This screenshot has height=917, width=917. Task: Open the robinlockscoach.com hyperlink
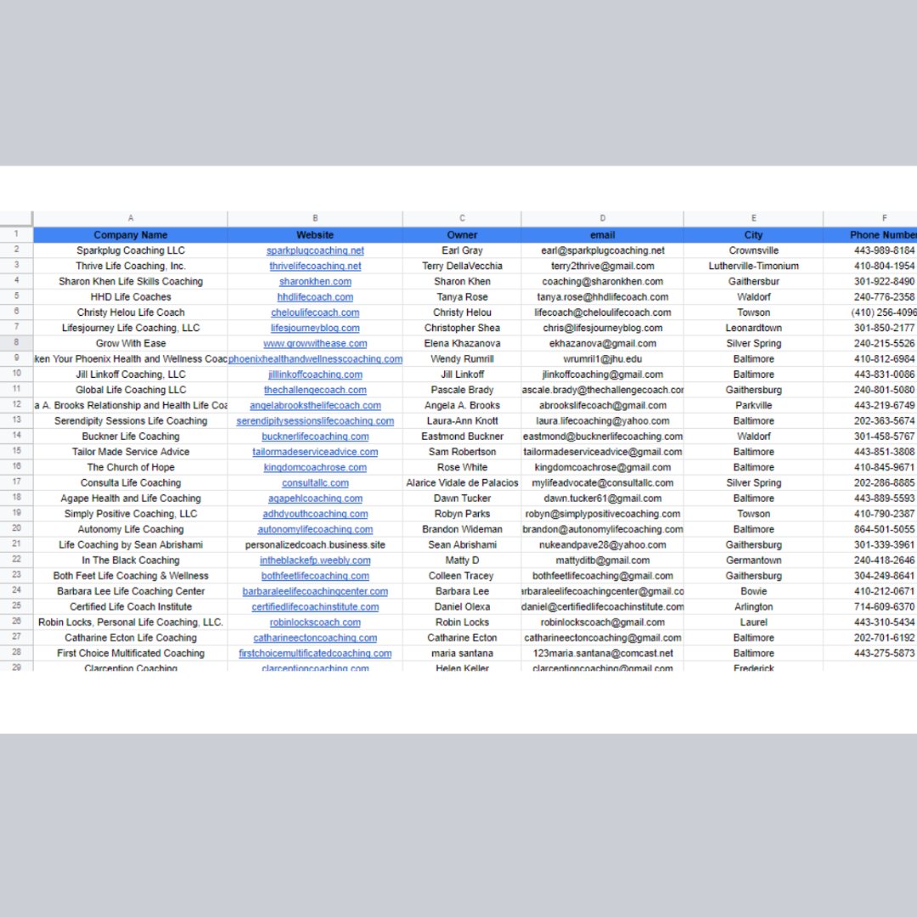pyautogui.click(x=314, y=622)
